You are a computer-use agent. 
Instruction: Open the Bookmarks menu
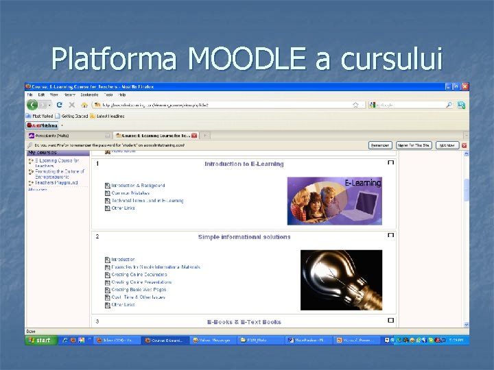pyautogui.click(x=89, y=95)
